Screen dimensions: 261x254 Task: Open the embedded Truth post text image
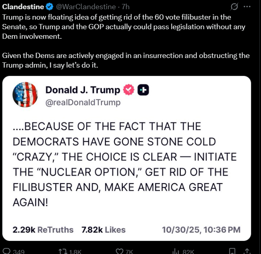pos(124,164)
